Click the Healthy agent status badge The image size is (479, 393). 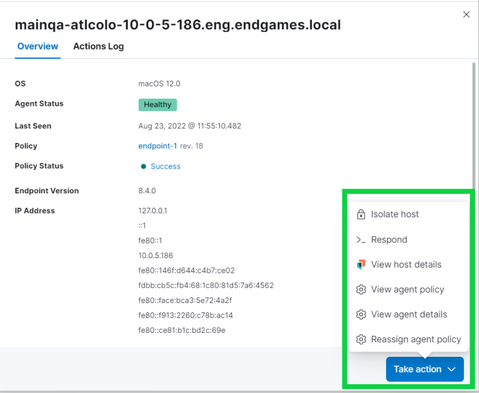tap(157, 105)
